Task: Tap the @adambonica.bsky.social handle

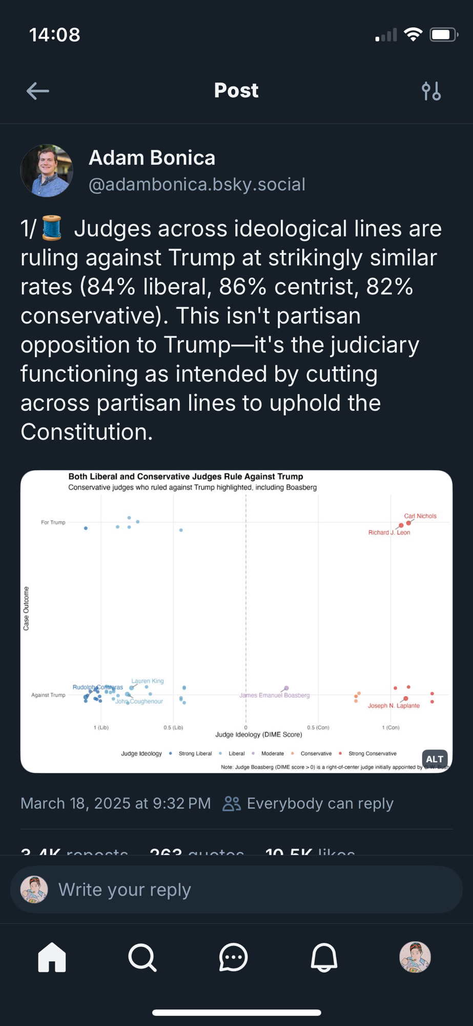Action: [197, 184]
